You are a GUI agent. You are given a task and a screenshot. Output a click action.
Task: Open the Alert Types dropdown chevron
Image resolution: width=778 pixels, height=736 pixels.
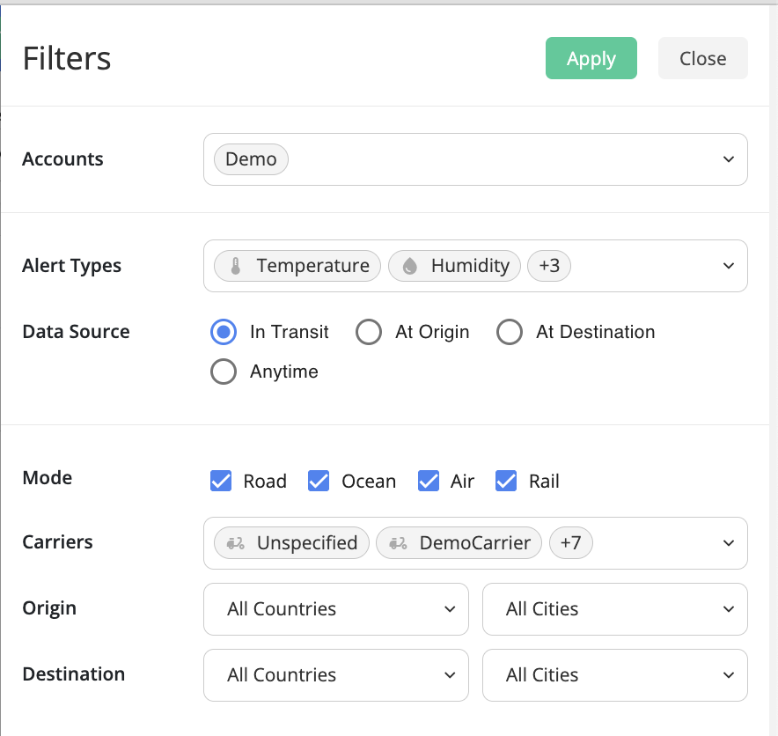pyautogui.click(x=728, y=266)
